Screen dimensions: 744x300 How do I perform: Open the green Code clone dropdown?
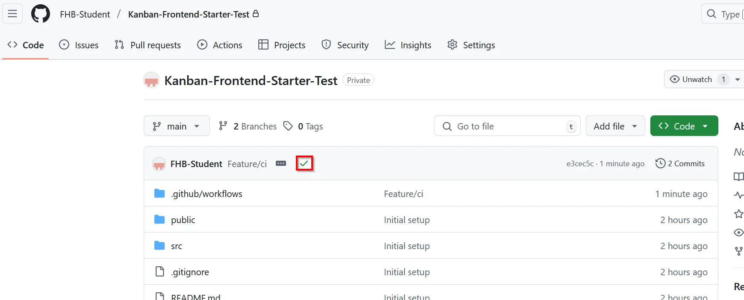click(x=684, y=126)
